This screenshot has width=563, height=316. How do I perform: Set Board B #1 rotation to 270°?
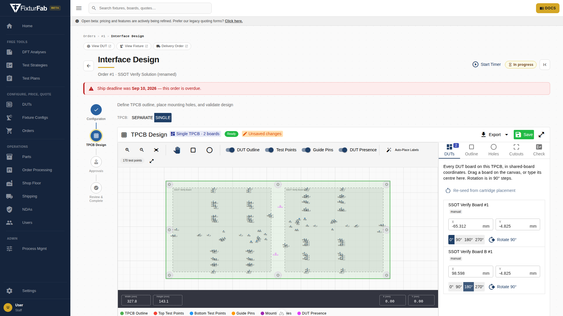(479, 287)
